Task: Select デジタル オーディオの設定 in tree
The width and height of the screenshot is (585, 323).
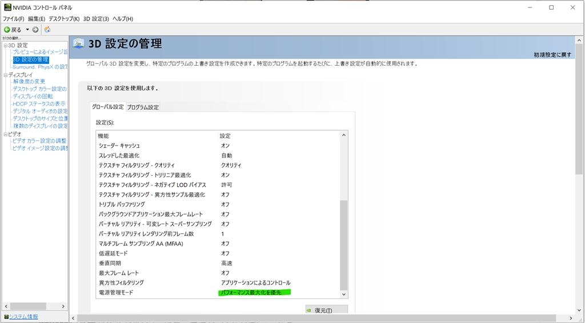Action: point(40,111)
